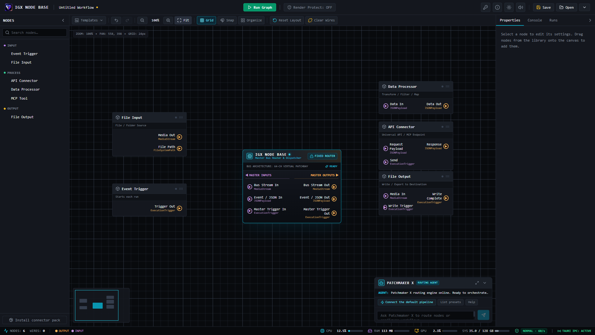Click the Media Out port on File Input

pyautogui.click(x=179, y=137)
